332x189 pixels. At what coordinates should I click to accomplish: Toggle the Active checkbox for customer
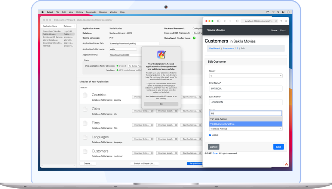point(210,135)
